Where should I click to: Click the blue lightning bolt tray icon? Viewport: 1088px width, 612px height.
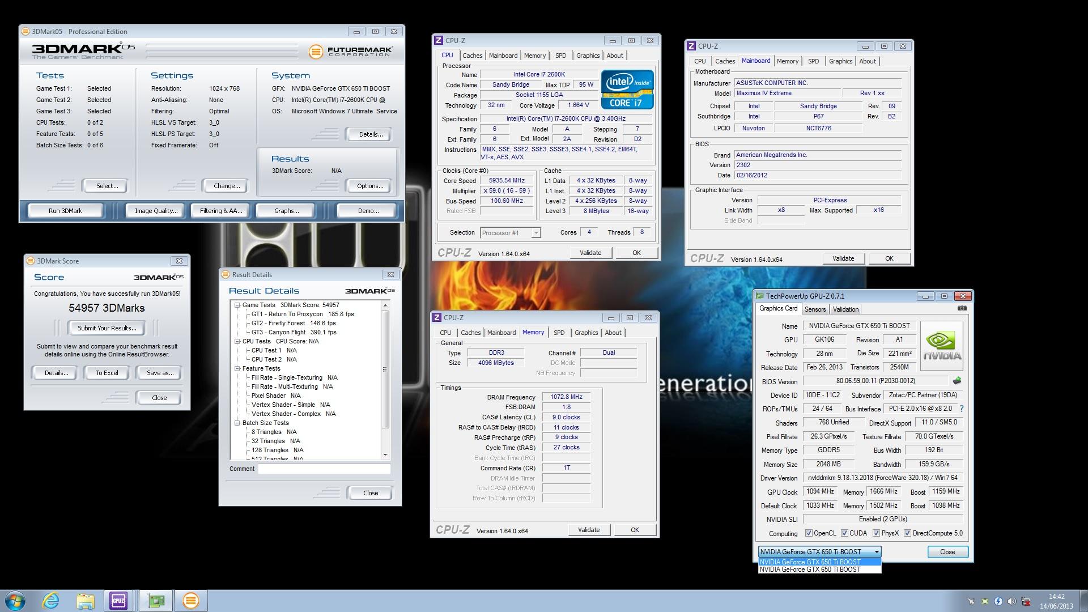998,601
